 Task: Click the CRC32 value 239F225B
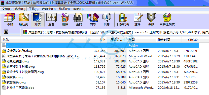[191, 82]
